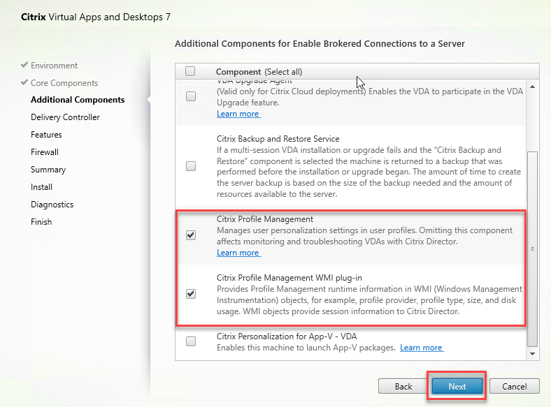The width and height of the screenshot is (551, 407).
Task: Enable Citrix Personalization for App-V checkbox
Action: tap(191, 341)
